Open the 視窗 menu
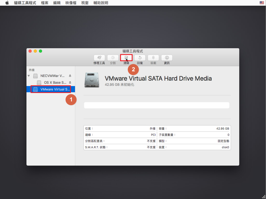266x199 pixels. [x=85, y=3]
